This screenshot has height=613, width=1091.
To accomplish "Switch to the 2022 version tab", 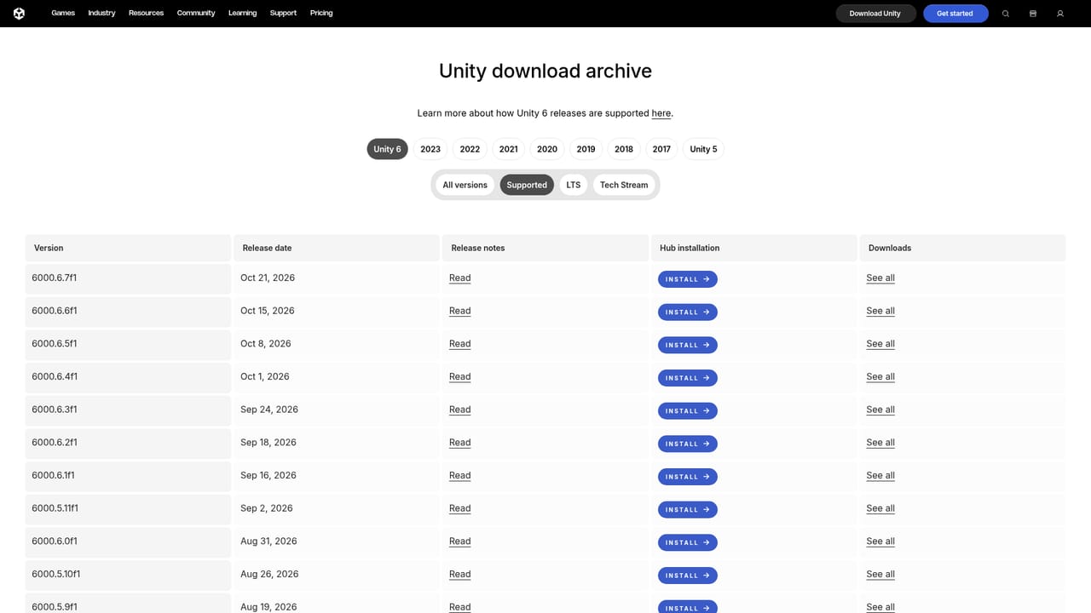I will pos(470,149).
